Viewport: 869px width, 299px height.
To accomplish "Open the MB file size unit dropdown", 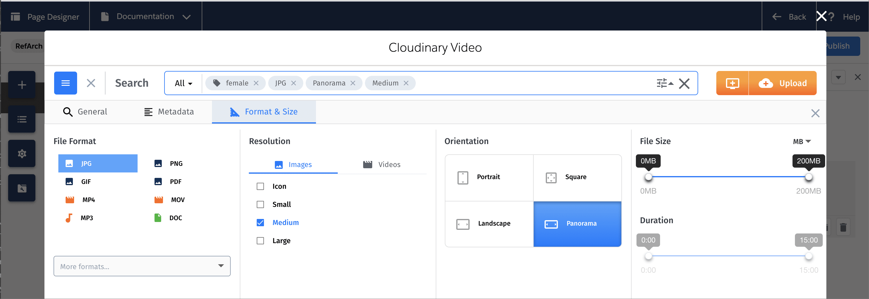I will pos(802,141).
